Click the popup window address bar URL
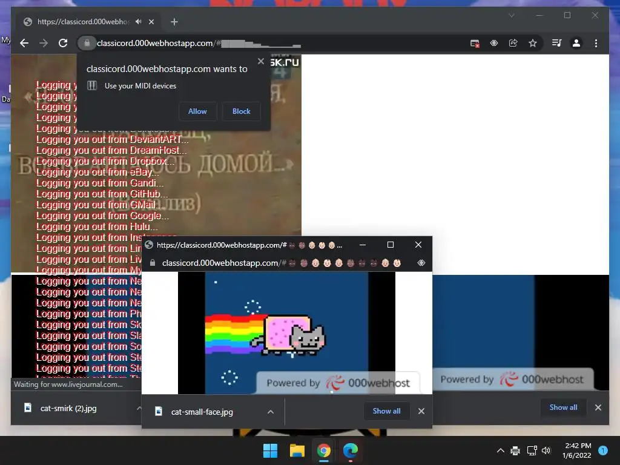This screenshot has height=465, width=620. [282, 263]
